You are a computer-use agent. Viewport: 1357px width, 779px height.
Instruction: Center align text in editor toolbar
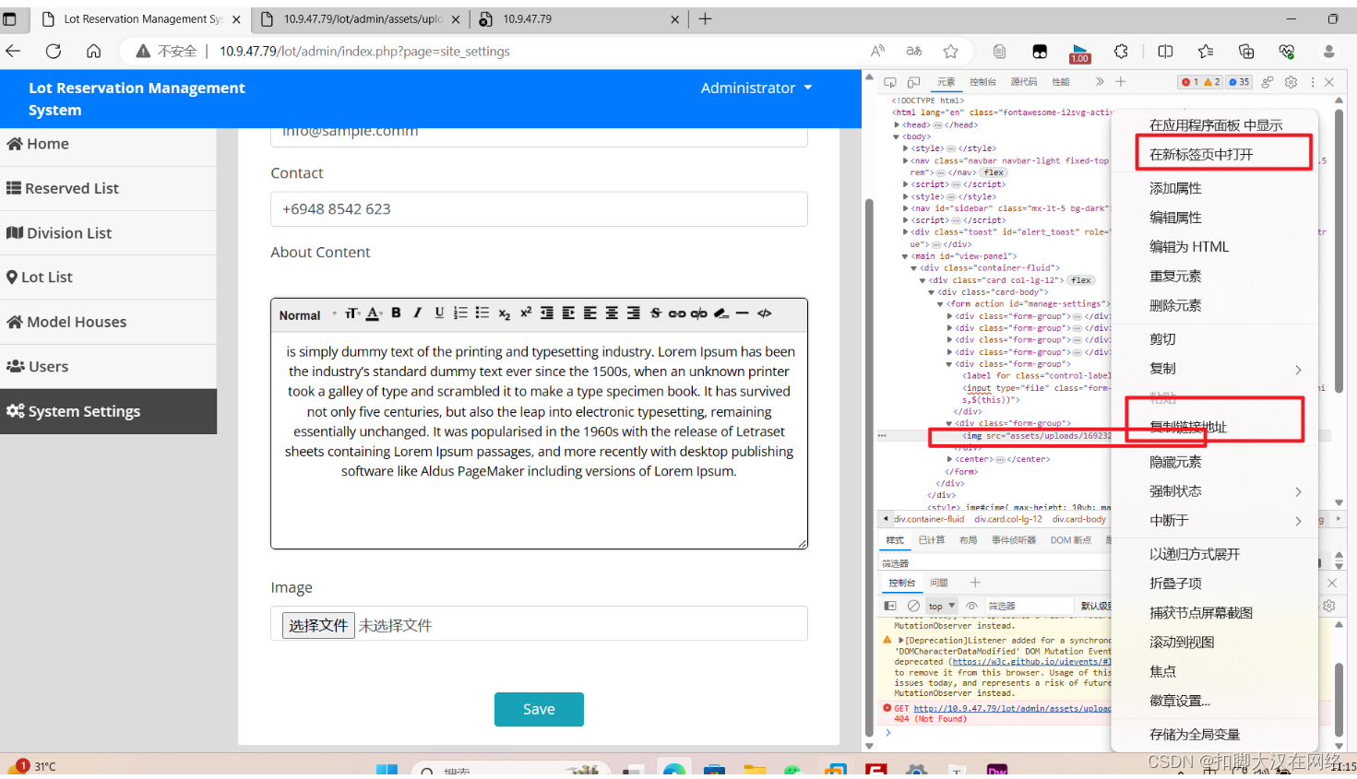tap(612, 313)
